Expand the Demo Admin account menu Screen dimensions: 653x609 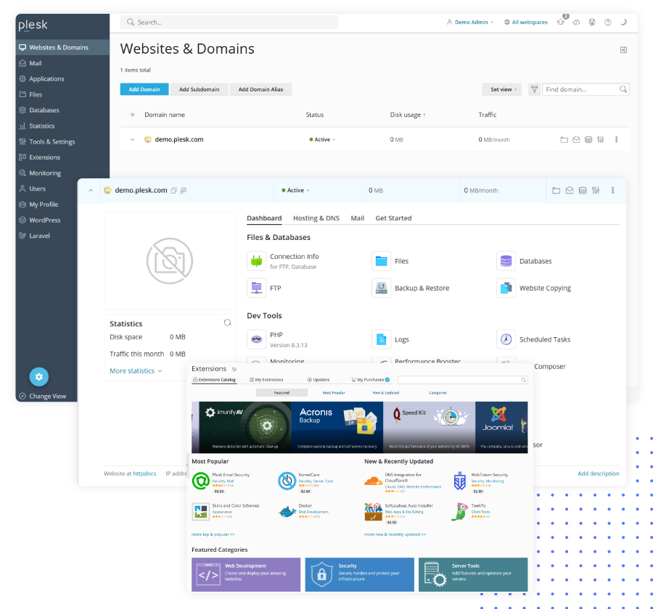[x=470, y=22]
